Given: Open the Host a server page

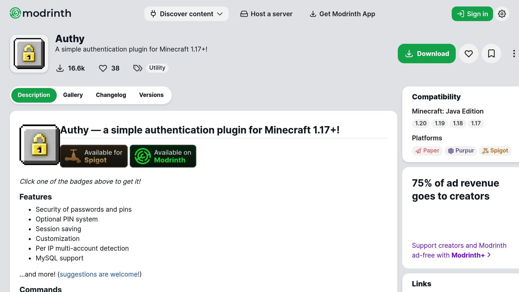Looking at the screenshot, I should point(266,14).
